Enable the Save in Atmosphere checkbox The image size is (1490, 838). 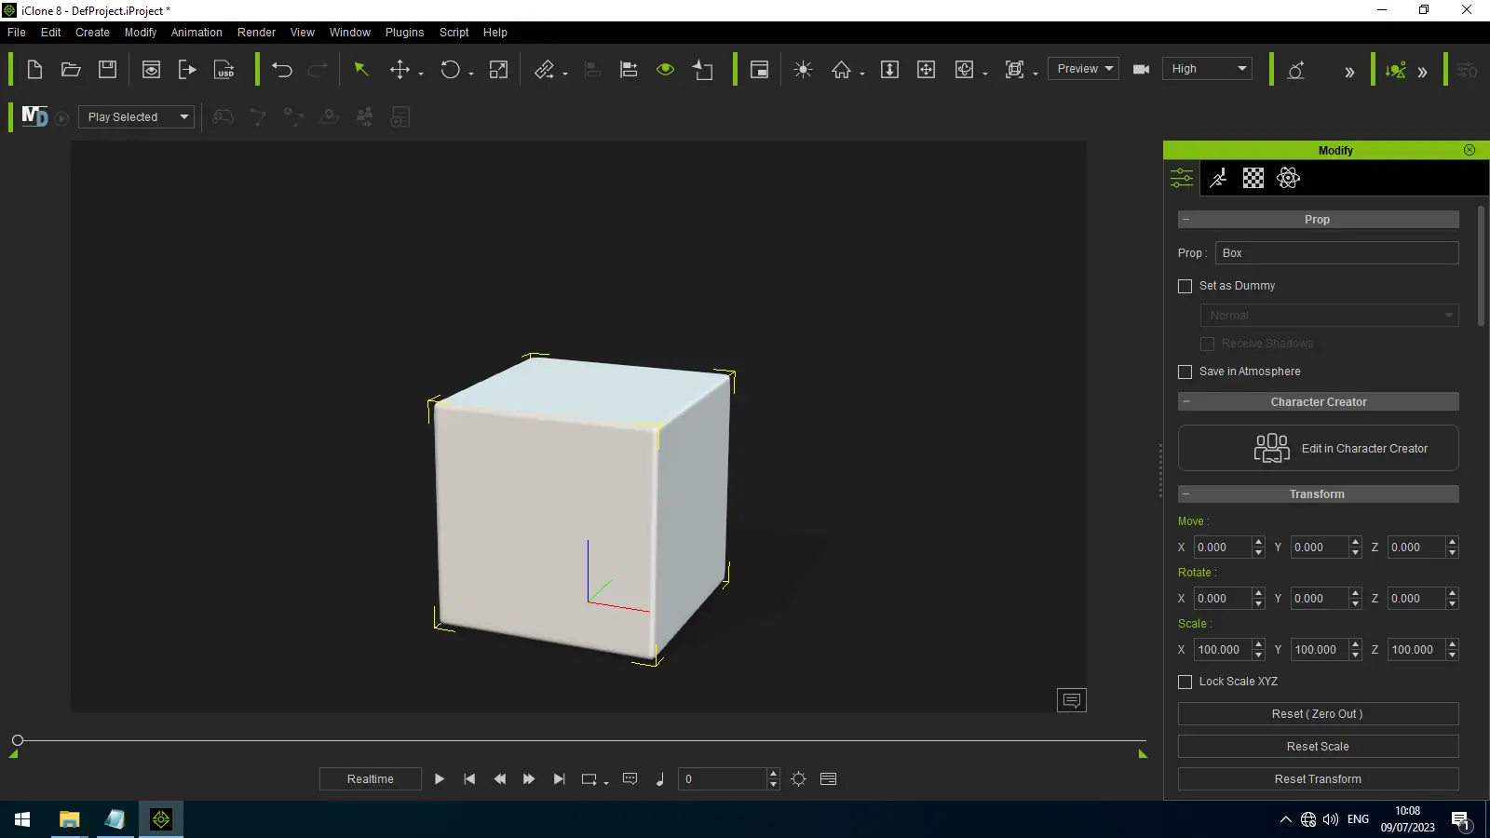point(1185,372)
